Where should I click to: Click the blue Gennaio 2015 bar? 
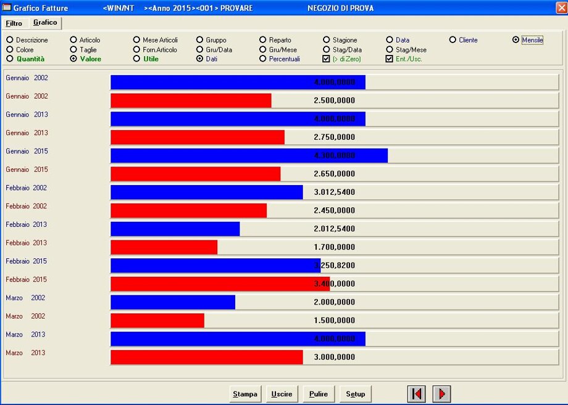pyautogui.click(x=249, y=155)
